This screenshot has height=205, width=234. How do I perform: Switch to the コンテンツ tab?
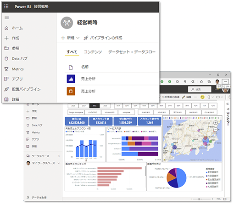click(x=93, y=52)
